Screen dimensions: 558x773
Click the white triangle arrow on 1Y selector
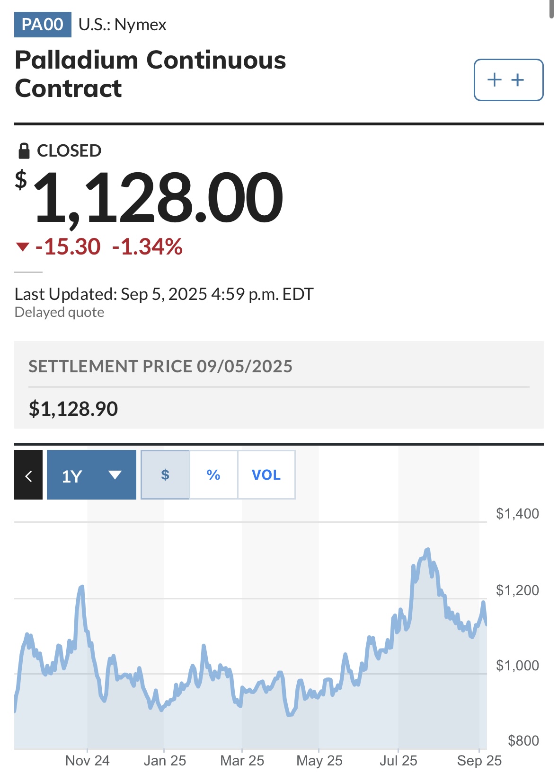pos(115,475)
